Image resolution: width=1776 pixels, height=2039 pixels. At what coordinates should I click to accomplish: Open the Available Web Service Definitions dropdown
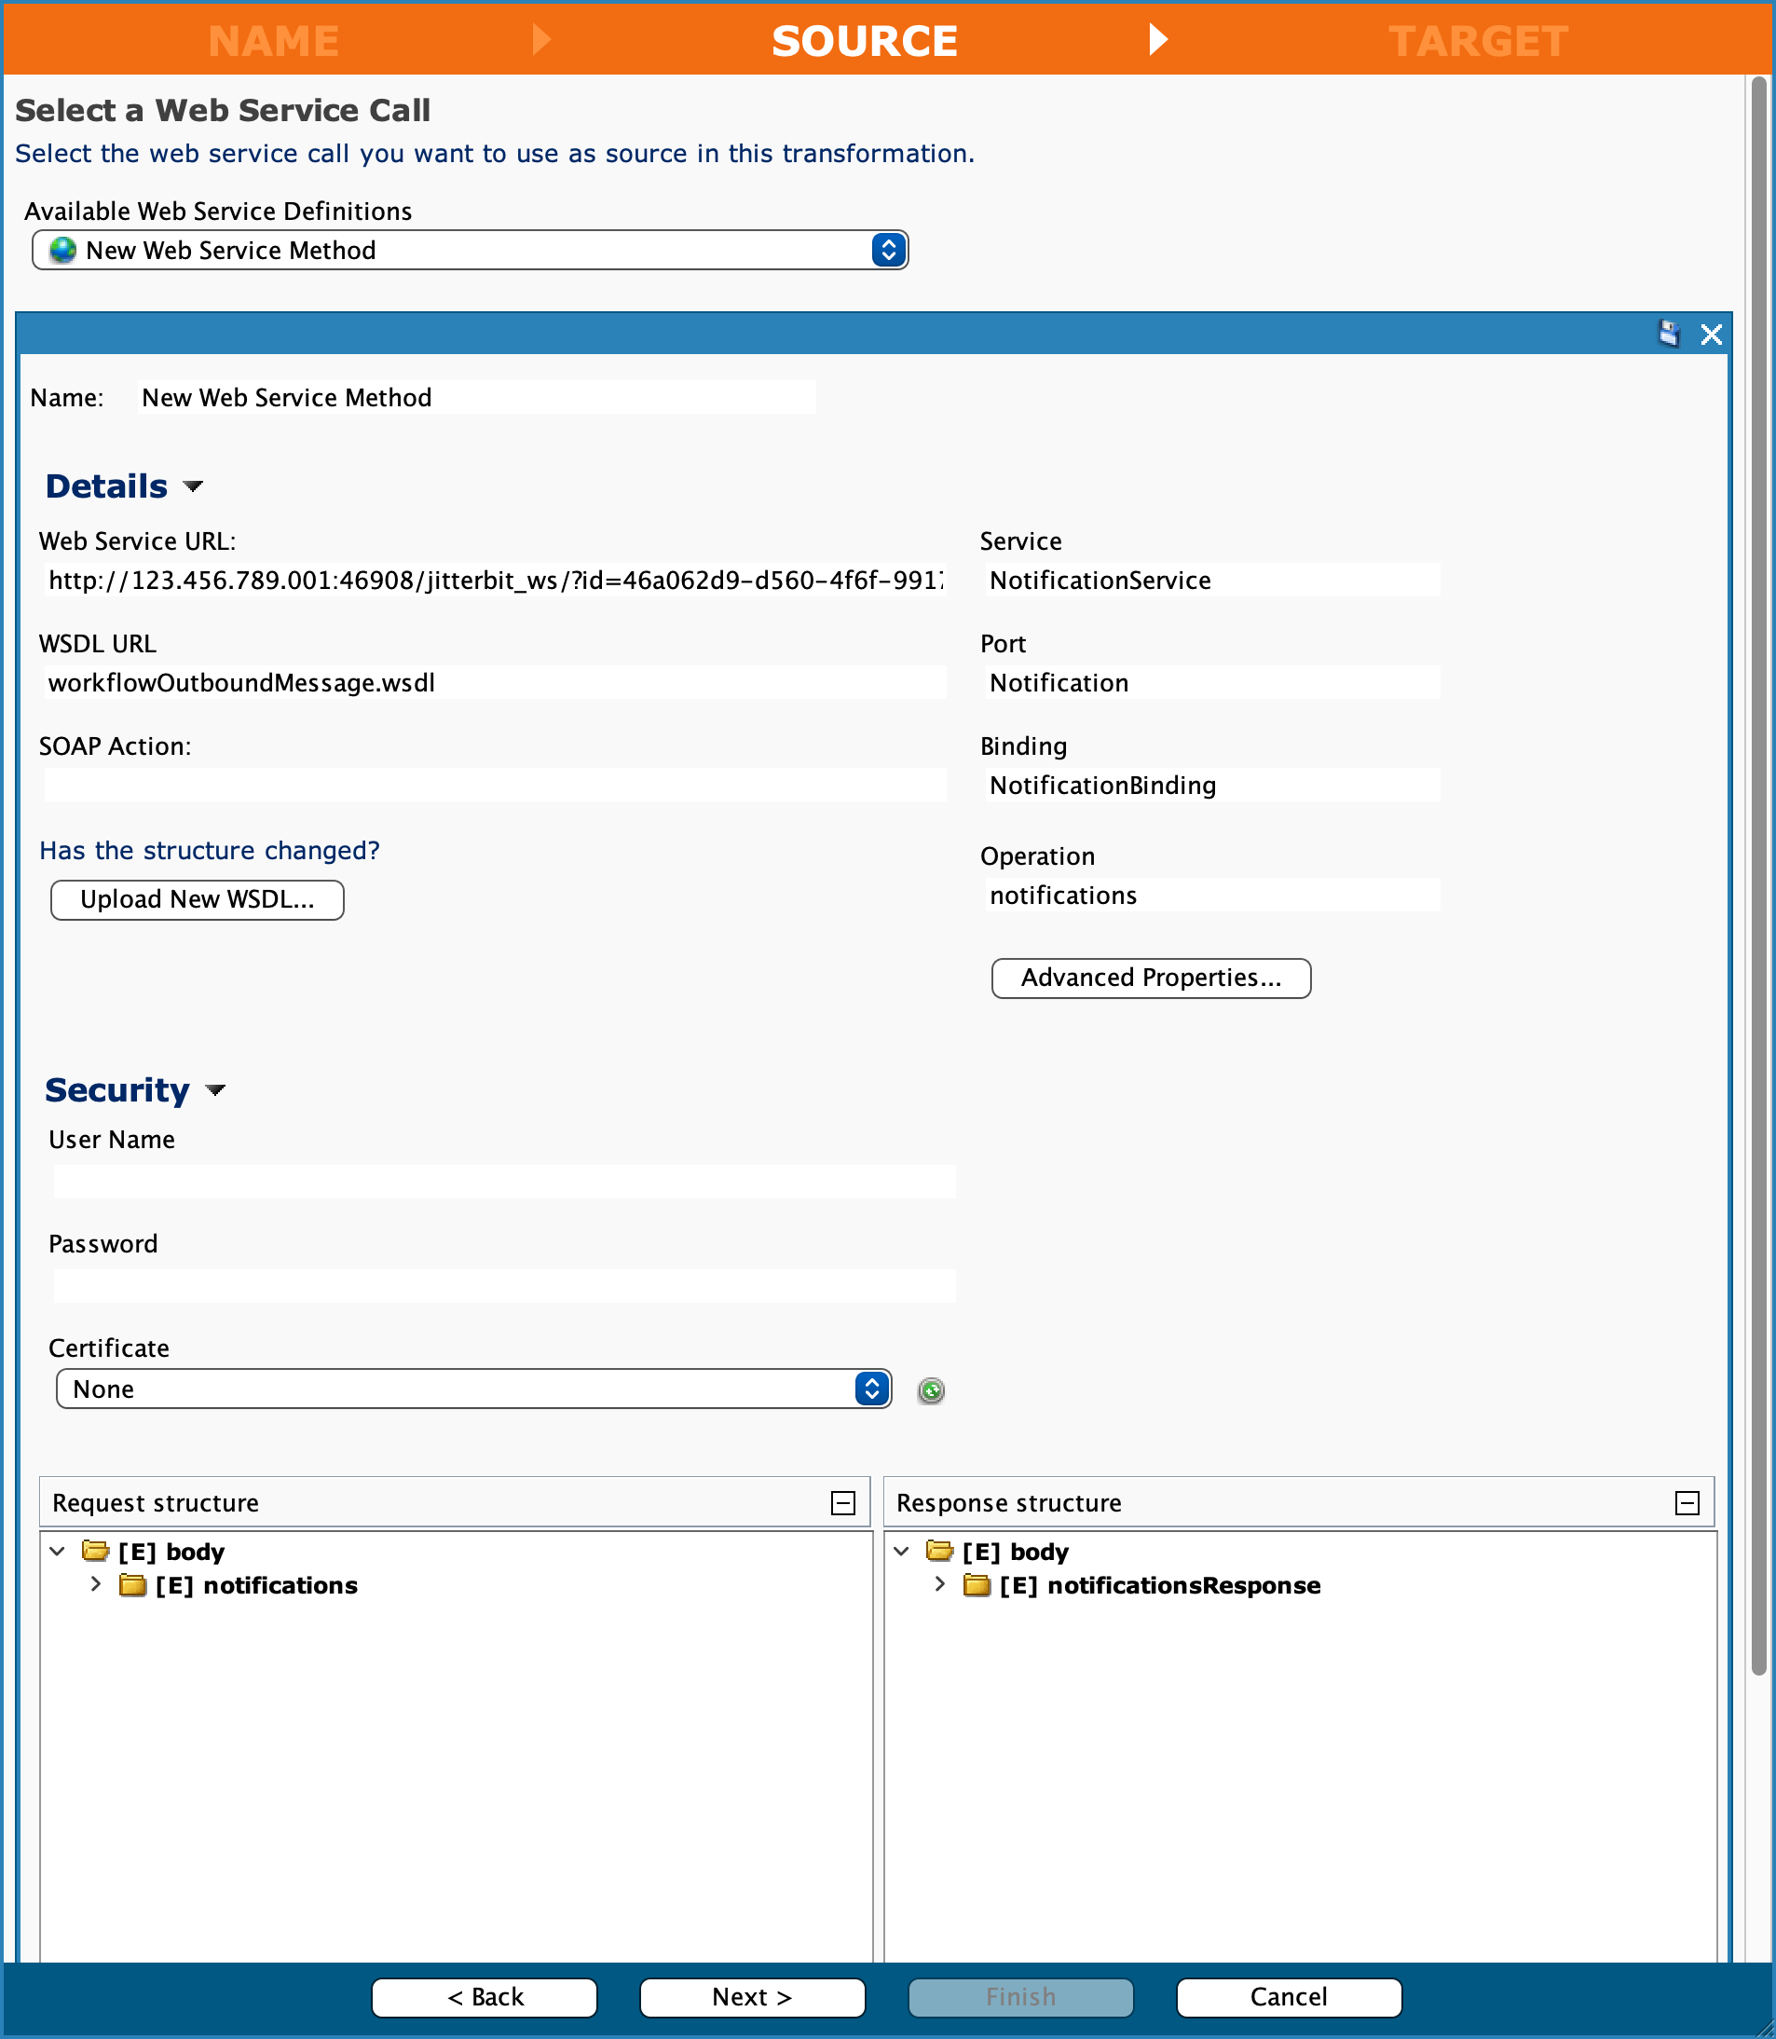pyautogui.click(x=885, y=250)
